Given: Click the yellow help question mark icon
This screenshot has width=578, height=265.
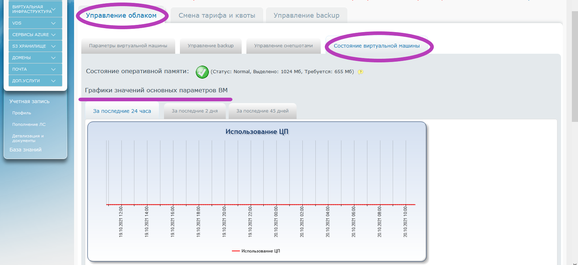Looking at the screenshot, I should (360, 72).
